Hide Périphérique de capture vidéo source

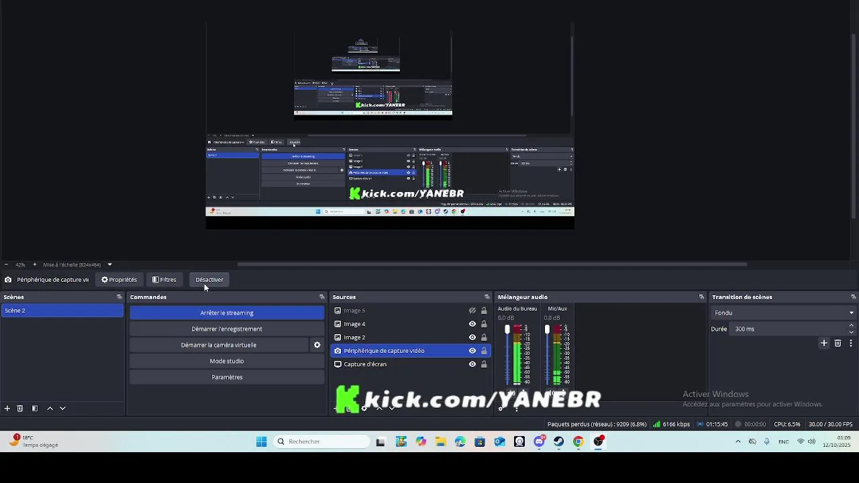point(472,351)
